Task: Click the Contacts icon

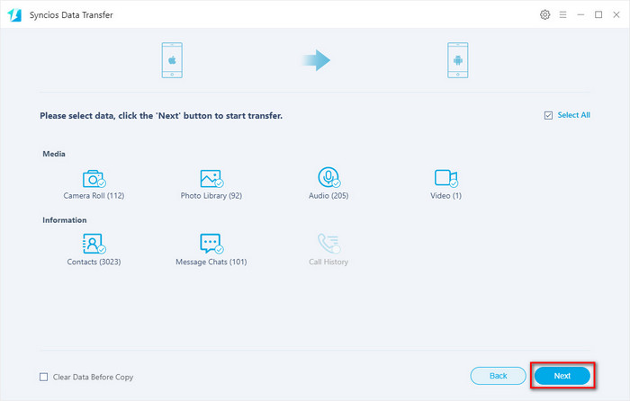Action: pos(94,244)
